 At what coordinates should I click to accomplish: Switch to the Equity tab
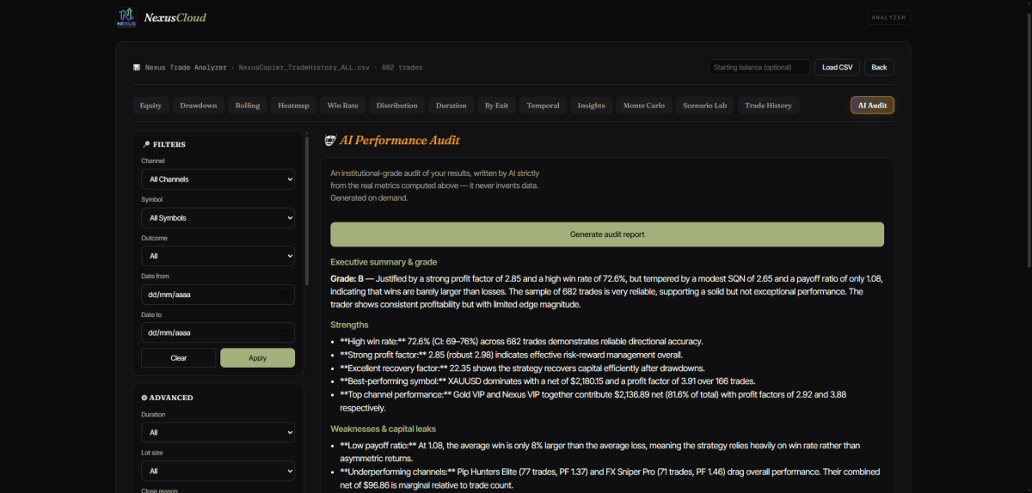(x=150, y=106)
